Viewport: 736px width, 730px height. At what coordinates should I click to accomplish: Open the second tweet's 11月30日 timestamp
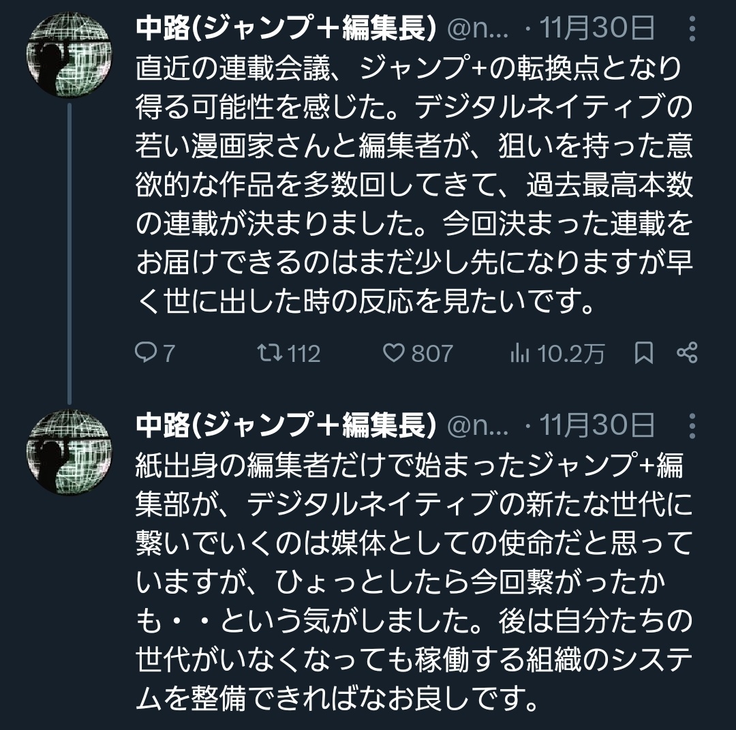[596, 426]
